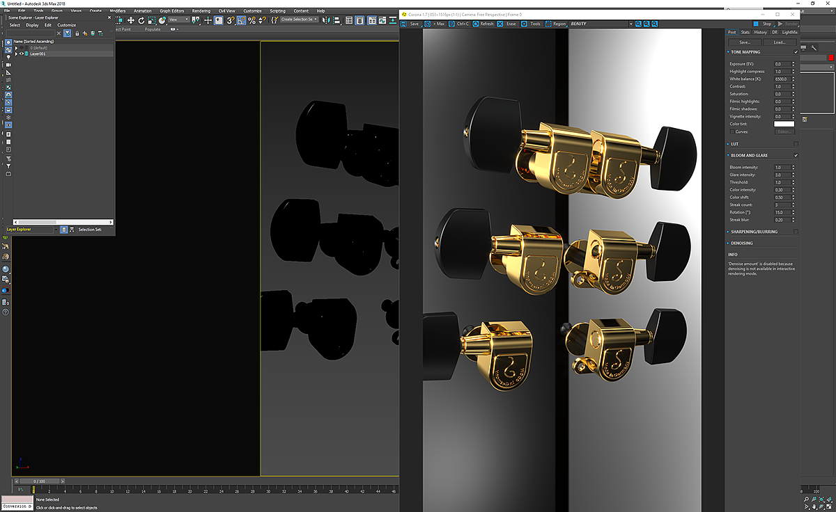Enable the Curves checkbox

click(731, 131)
